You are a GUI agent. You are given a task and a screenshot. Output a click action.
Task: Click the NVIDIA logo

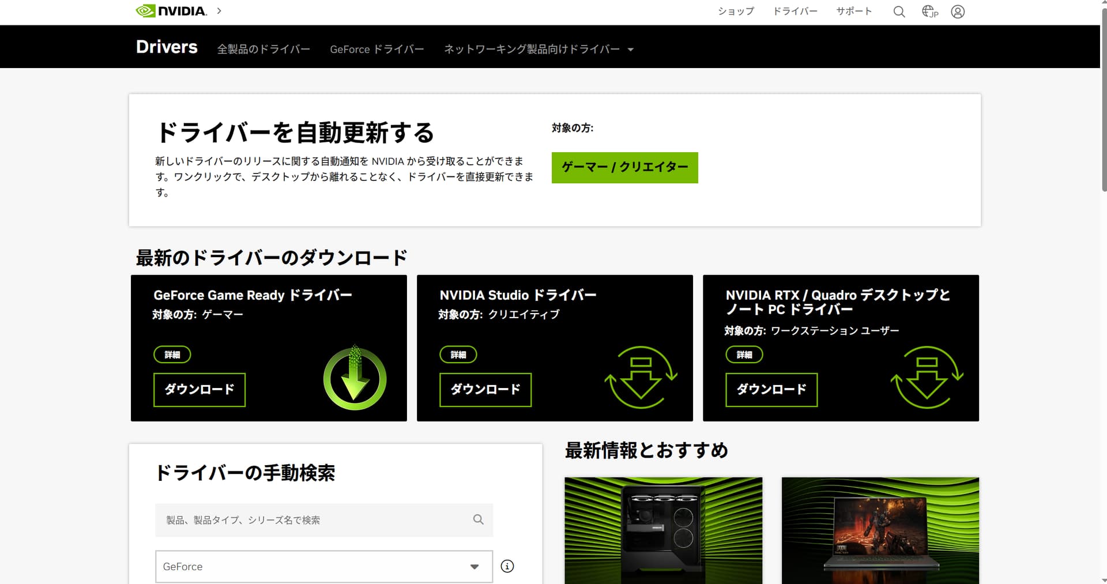tap(171, 11)
